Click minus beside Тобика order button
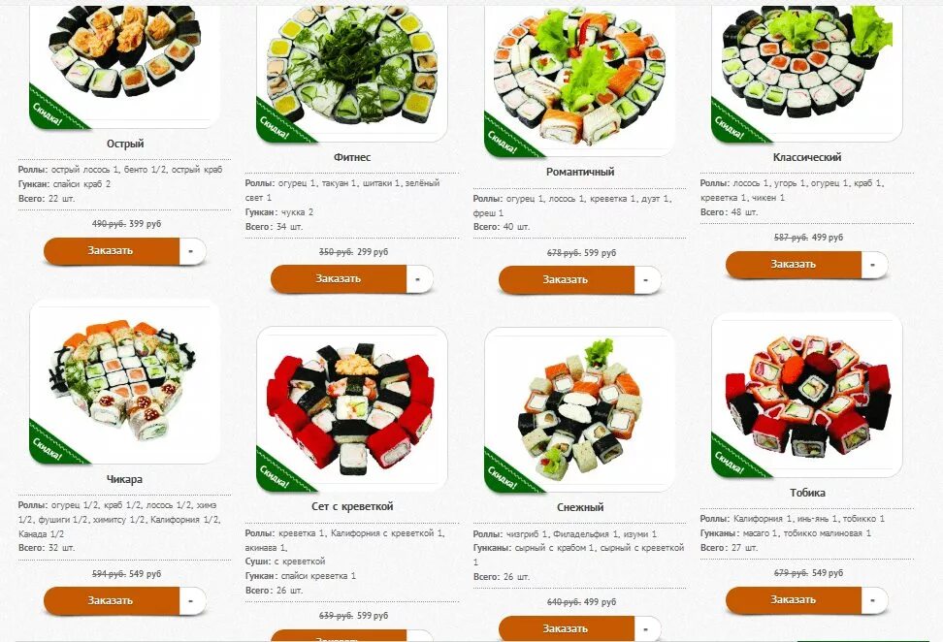Viewport: 943px width, 642px height. pyautogui.click(x=874, y=600)
